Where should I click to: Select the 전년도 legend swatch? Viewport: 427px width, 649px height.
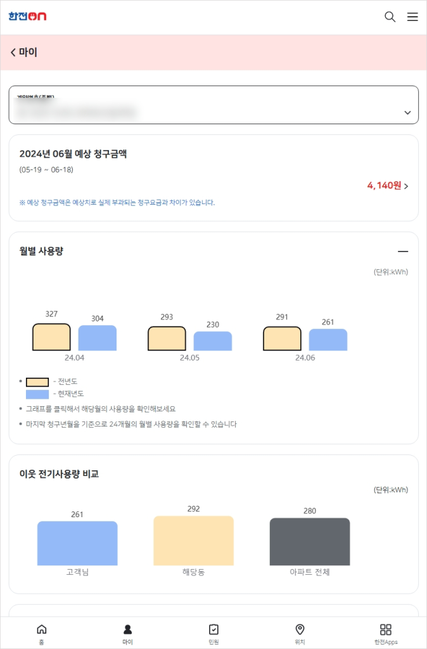tap(36, 381)
